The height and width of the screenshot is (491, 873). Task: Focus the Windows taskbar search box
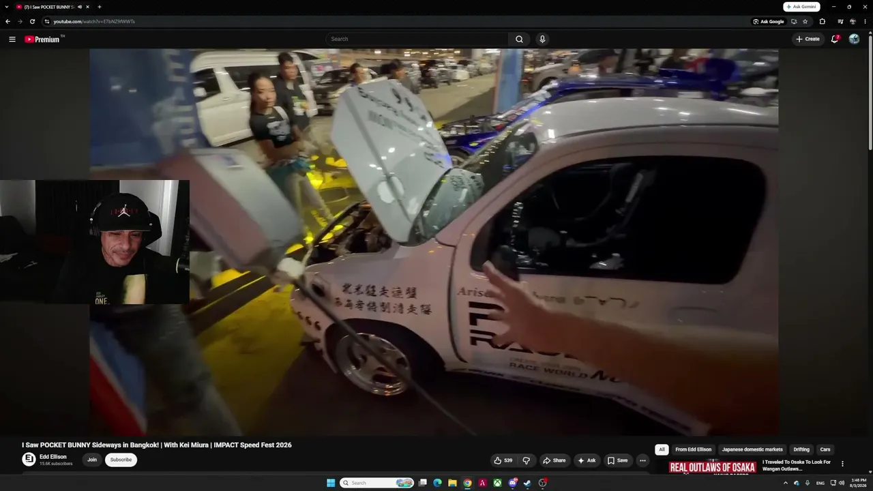click(x=377, y=483)
